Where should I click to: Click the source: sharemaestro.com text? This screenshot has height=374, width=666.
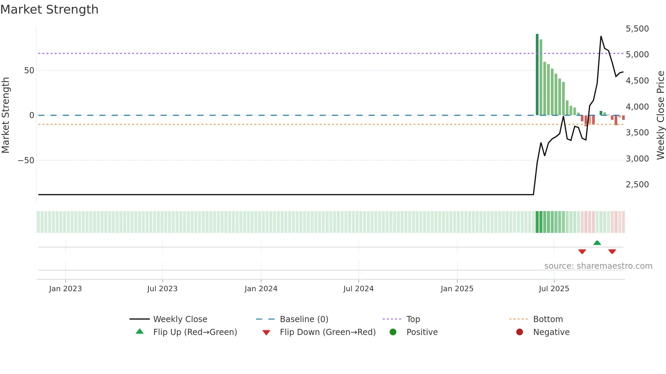(598, 266)
